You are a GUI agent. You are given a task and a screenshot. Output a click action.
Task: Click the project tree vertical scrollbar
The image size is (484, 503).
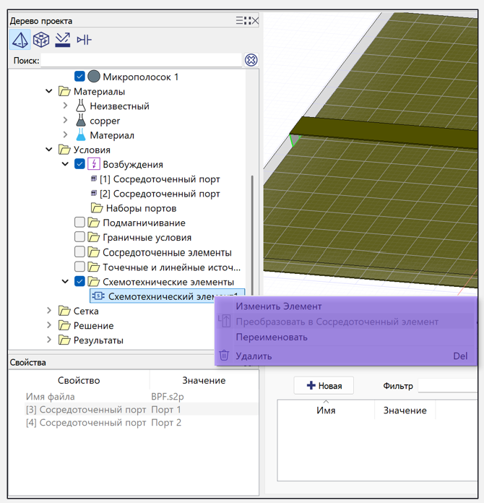pyautogui.click(x=251, y=231)
